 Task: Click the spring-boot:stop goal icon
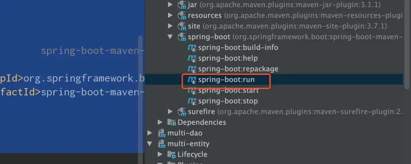pyautogui.click(x=192, y=101)
